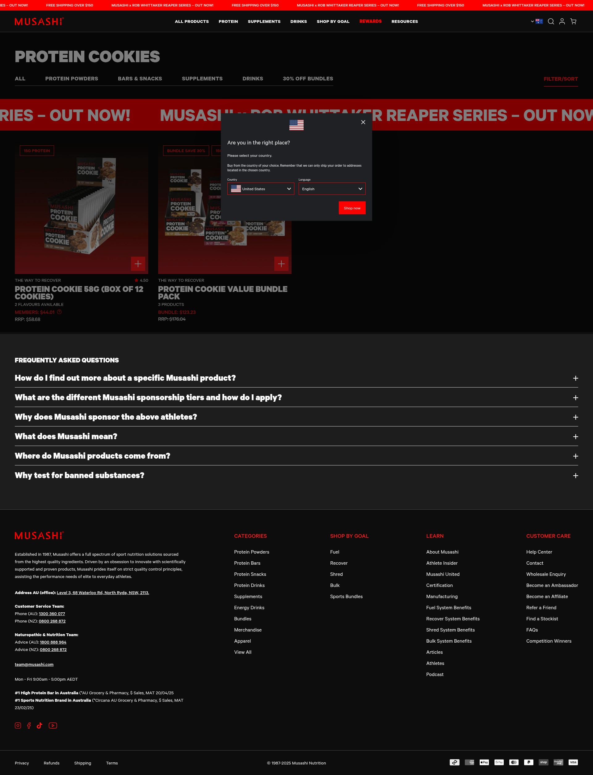
Task: Open the shopping cart icon
Action: point(573,22)
